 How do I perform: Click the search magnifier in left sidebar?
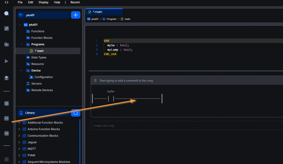coord(6,14)
